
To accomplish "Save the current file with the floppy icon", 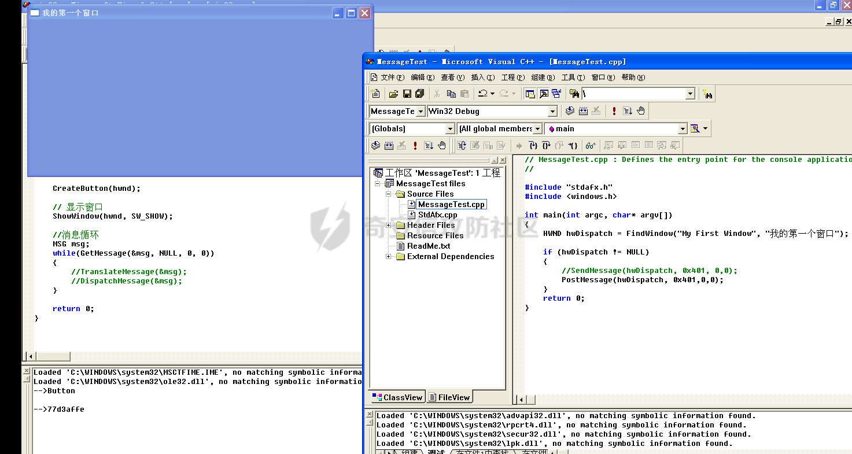I will pos(407,94).
